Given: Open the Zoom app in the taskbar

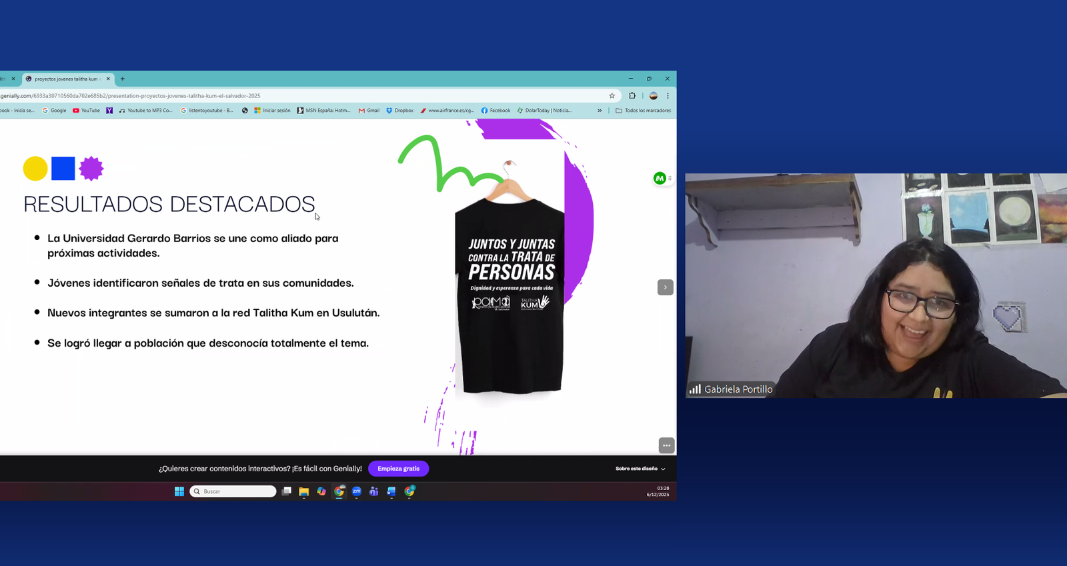Looking at the screenshot, I should coord(357,491).
